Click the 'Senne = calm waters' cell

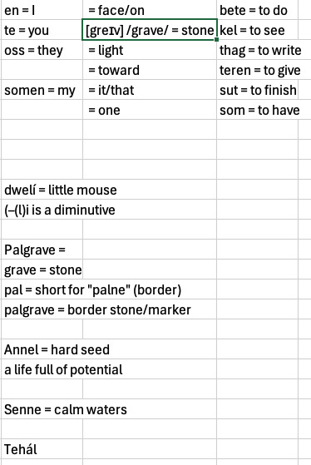pos(42,409)
